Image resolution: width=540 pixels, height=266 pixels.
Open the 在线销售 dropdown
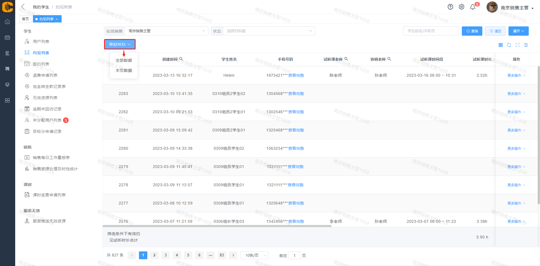[166, 31]
